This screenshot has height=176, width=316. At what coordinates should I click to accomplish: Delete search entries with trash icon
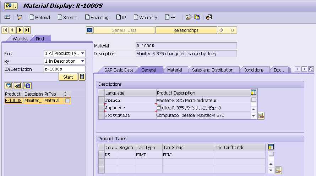82,77
